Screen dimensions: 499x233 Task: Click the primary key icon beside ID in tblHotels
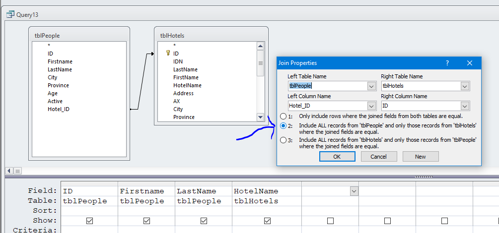click(168, 53)
